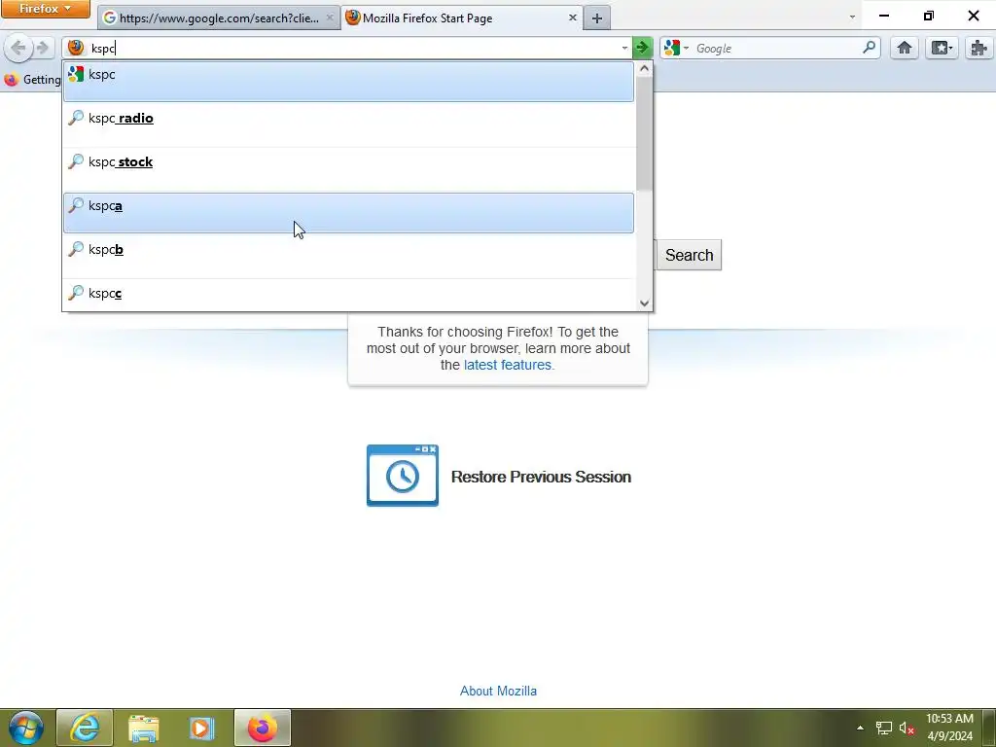
Task: Click the Search button on start page
Action: click(x=689, y=255)
